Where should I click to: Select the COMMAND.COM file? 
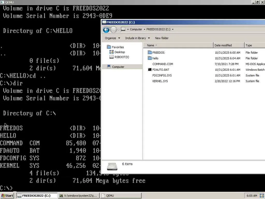pos(163,64)
